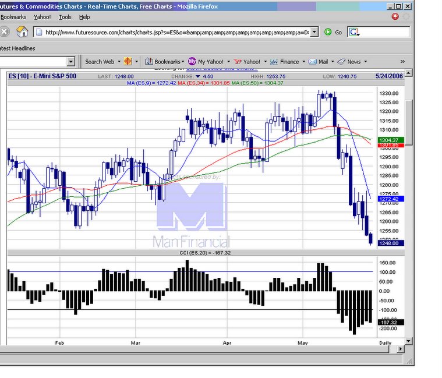
Task: Expand the Search Web dropdown arrow
Action: click(x=119, y=62)
